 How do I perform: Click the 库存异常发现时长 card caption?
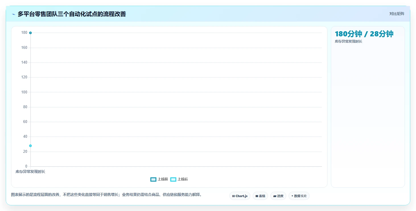tap(348, 42)
